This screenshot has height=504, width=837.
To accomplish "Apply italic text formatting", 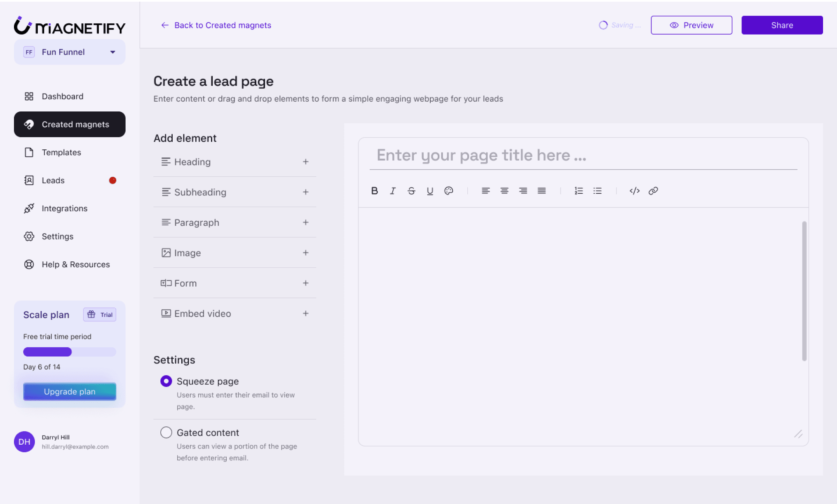I will coord(393,191).
